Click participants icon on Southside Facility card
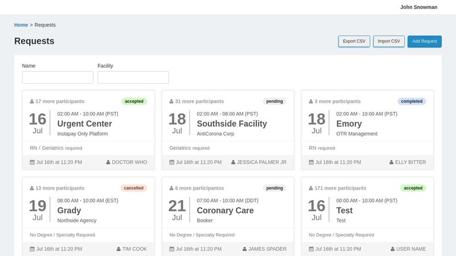This screenshot has width=456, height=256. 172,102
